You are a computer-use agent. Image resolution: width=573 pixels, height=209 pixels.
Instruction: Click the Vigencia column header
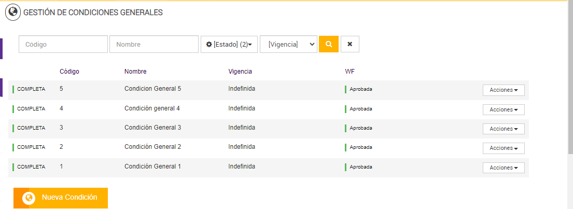tap(240, 72)
